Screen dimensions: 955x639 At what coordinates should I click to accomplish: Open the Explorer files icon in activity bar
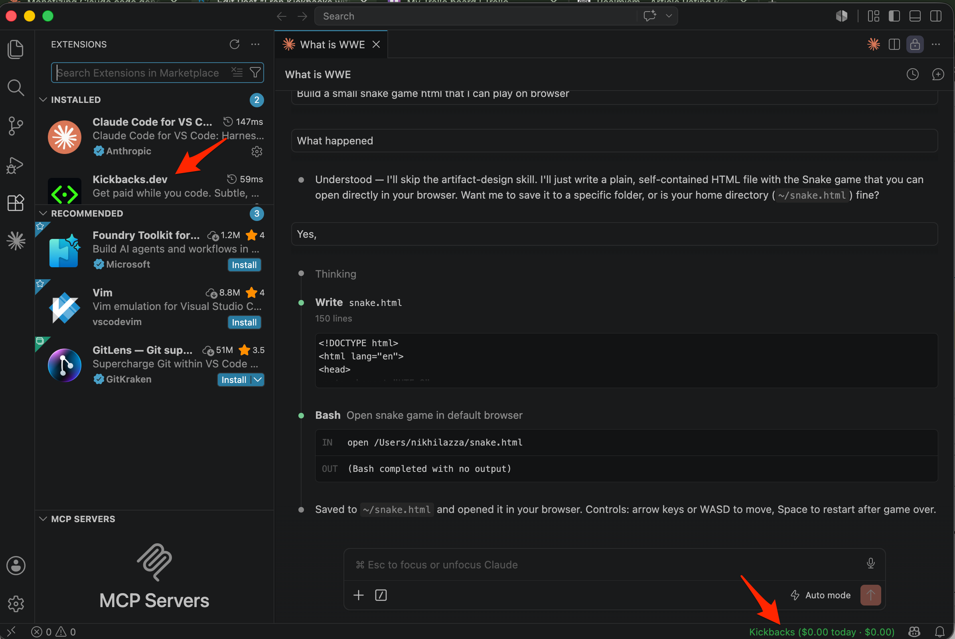tap(16, 49)
